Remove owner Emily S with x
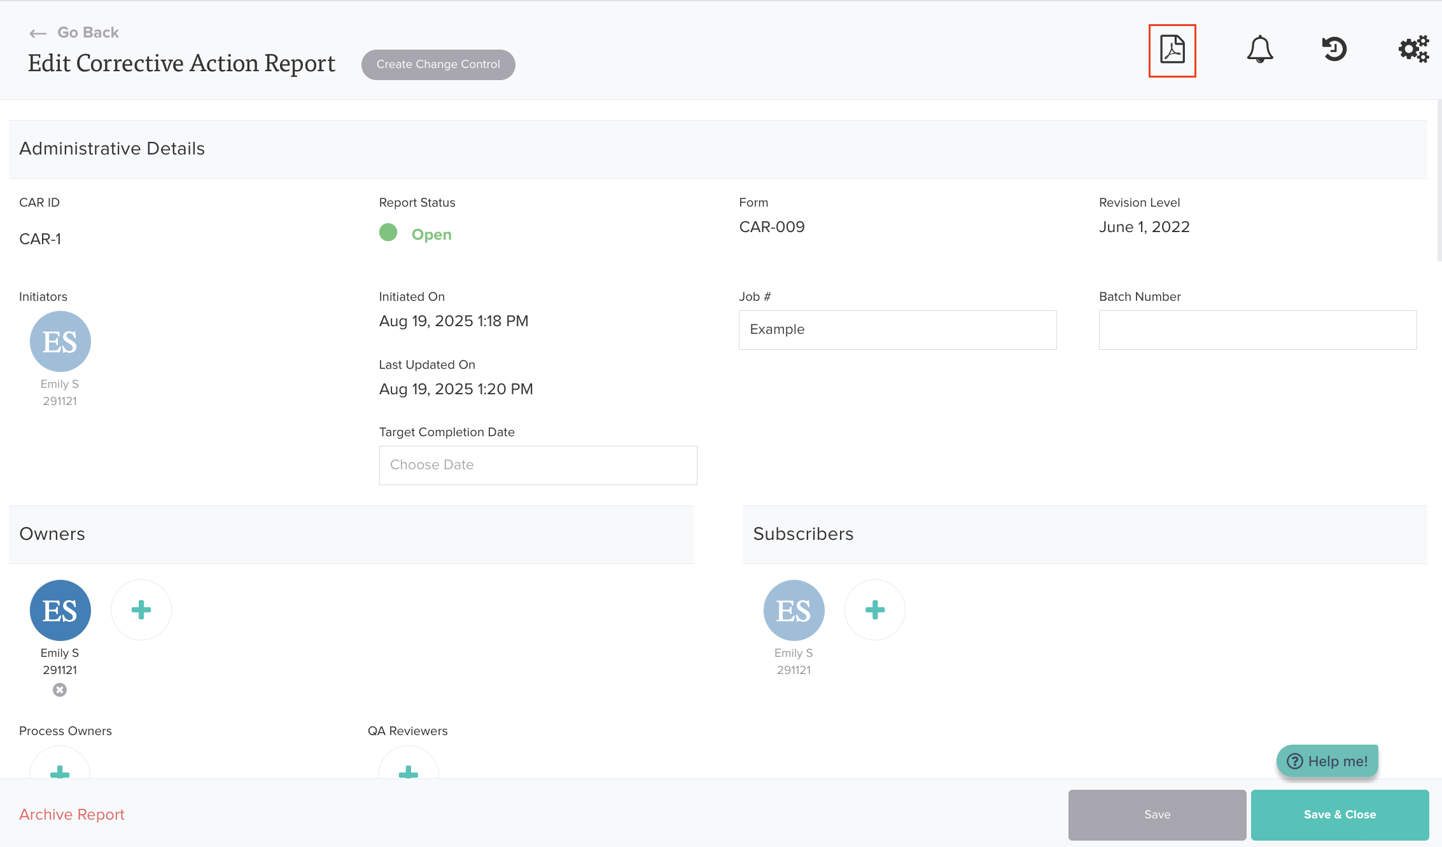This screenshot has width=1442, height=847. click(x=60, y=690)
